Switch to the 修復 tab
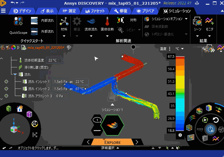224x157 pixels. (121, 11)
